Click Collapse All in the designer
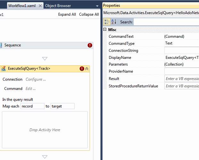 point(89,14)
